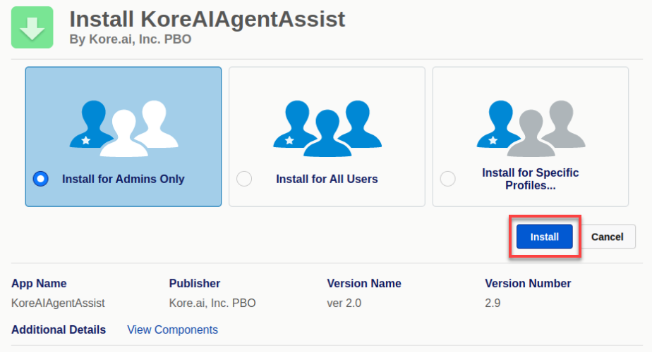Image resolution: width=652 pixels, height=352 pixels.
Task: Click the Version Name value ver 2.0
Action: (345, 303)
